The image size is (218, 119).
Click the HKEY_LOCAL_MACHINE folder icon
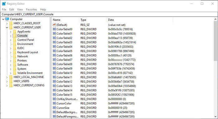click(x=11, y=77)
